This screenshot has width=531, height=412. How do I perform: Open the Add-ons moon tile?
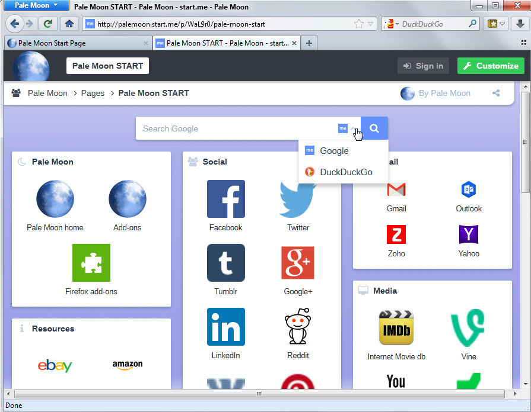pos(128,199)
